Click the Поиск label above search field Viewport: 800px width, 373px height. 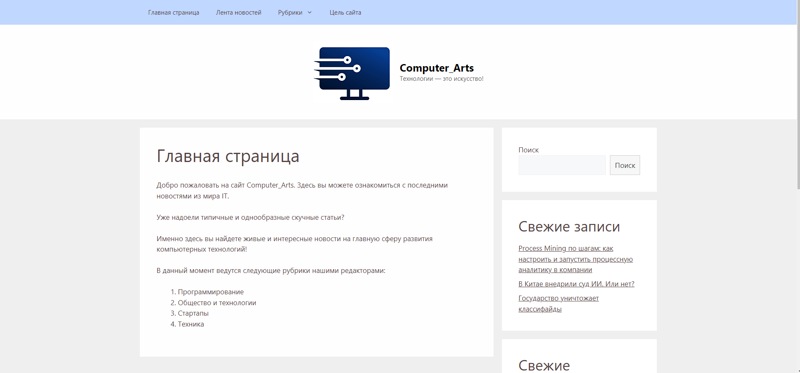click(528, 150)
